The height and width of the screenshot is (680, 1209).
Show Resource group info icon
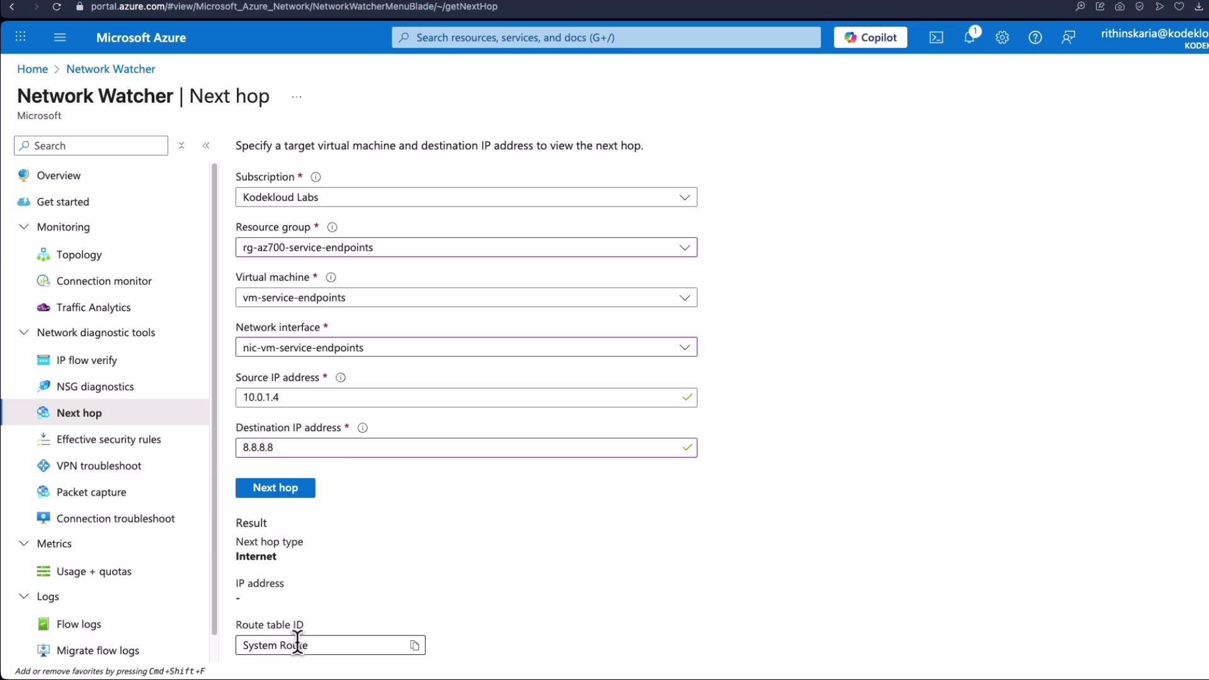[332, 227]
